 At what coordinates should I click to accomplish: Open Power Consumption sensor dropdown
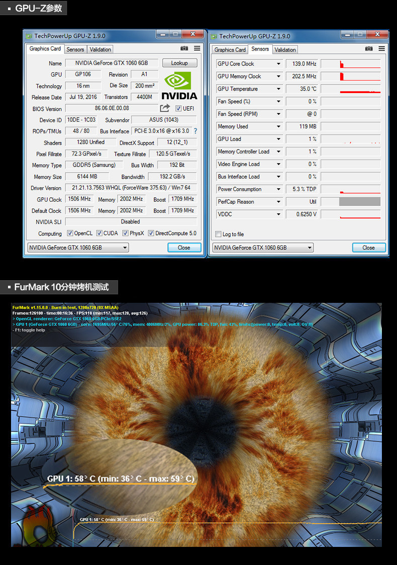(278, 189)
